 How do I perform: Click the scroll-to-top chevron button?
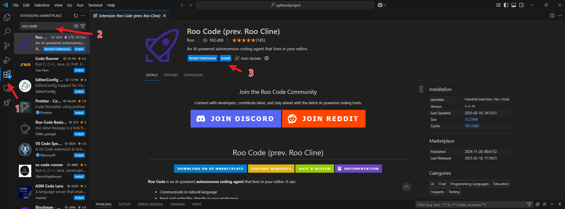coord(406,187)
